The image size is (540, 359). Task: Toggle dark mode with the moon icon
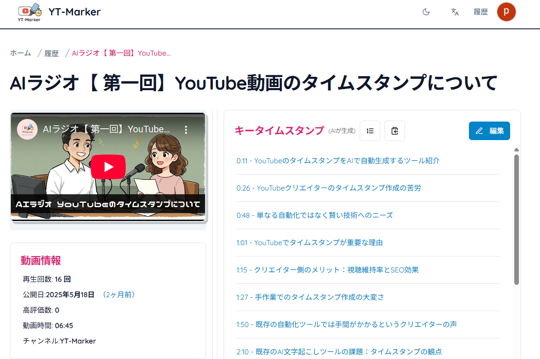click(x=426, y=12)
